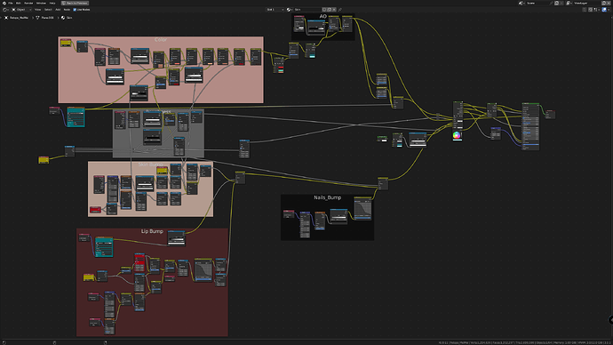The image size is (613, 345).
Task: Click the Plane.008 mesh breadcrumb
Action: point(45,18)
